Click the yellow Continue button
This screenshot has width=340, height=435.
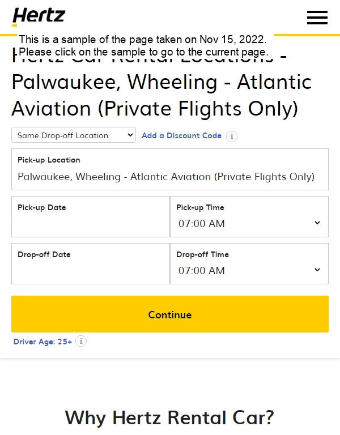pyautogui.click(x=170, y=314)
